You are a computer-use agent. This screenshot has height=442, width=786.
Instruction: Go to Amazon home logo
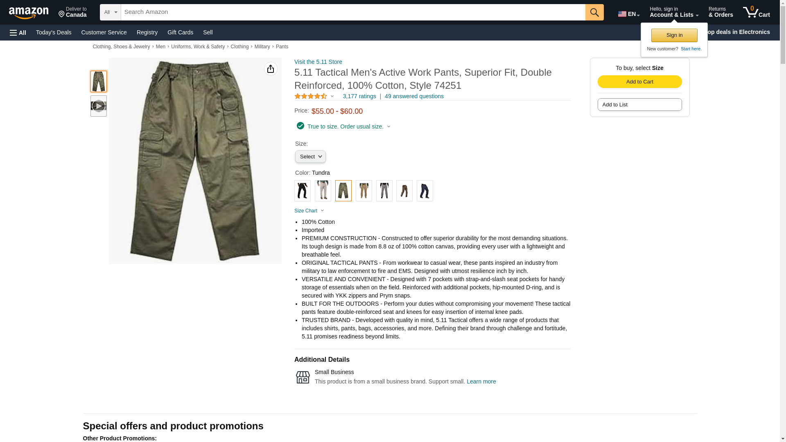29,13
